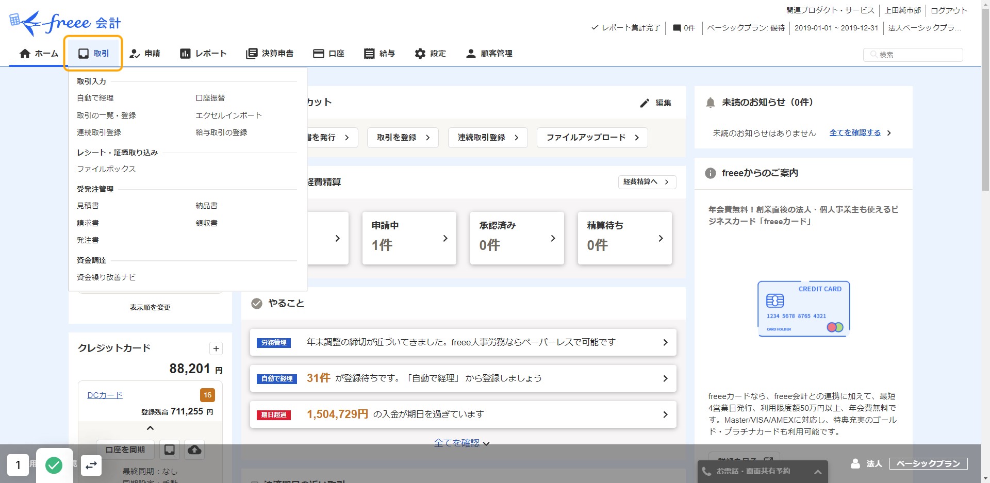The height and width of the screenshot is (483, 990).
Task: Select 見積書 menu entry
Action: point(88,206)
